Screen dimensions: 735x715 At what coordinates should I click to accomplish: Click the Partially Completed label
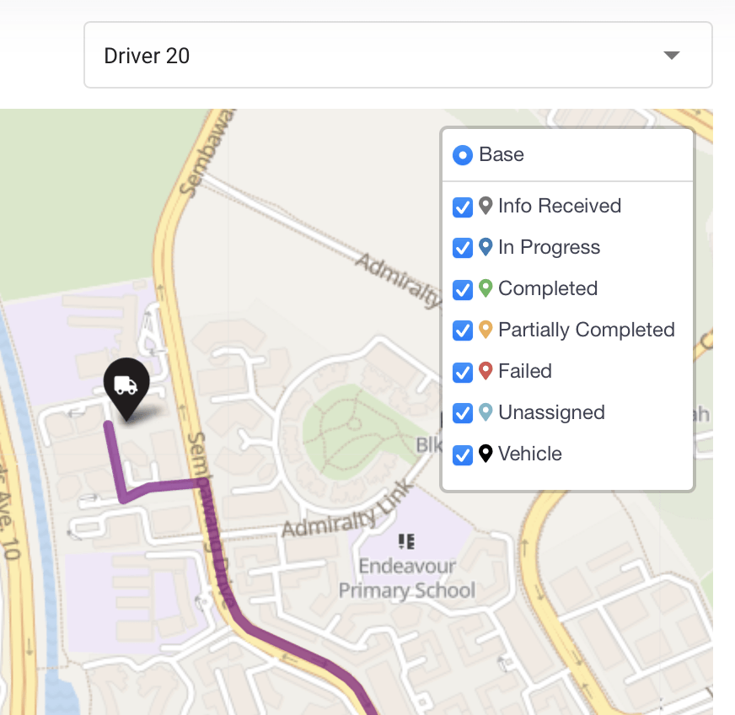(587, 330)
